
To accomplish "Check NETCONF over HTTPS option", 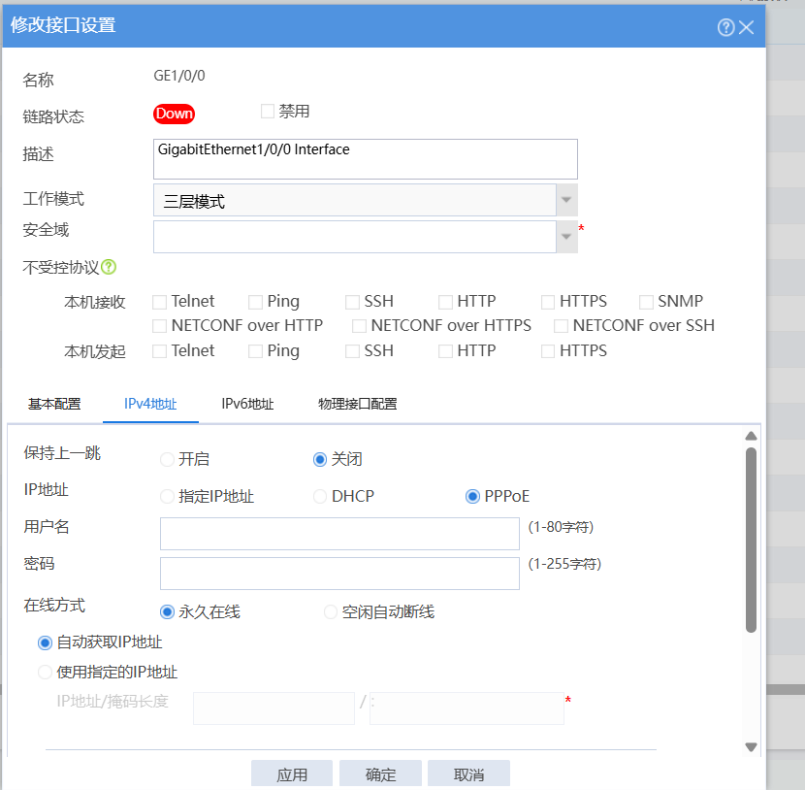I will tap(359, 326).
